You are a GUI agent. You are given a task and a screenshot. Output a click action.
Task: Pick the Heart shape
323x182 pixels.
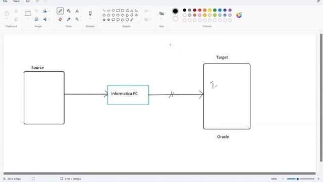pos(127,20)
